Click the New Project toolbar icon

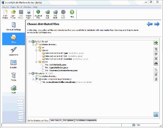pyautogui.click(x=5, y=14)
